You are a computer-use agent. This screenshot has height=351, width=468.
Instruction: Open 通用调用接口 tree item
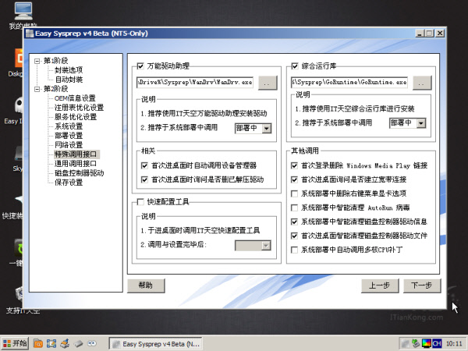pyautogui.click(x=76, y=164)
